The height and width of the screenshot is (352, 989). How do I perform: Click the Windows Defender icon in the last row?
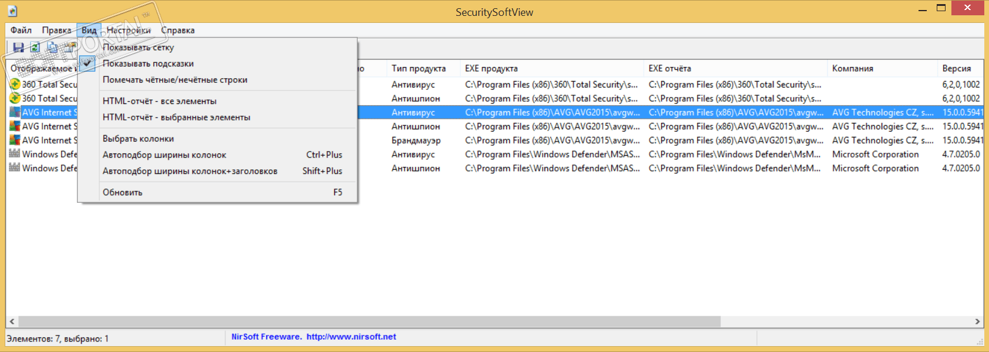click(15, 168)
